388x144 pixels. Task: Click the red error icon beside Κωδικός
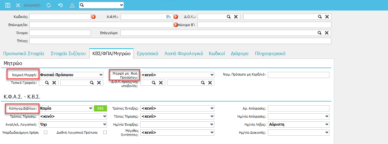tap(93, 17)
